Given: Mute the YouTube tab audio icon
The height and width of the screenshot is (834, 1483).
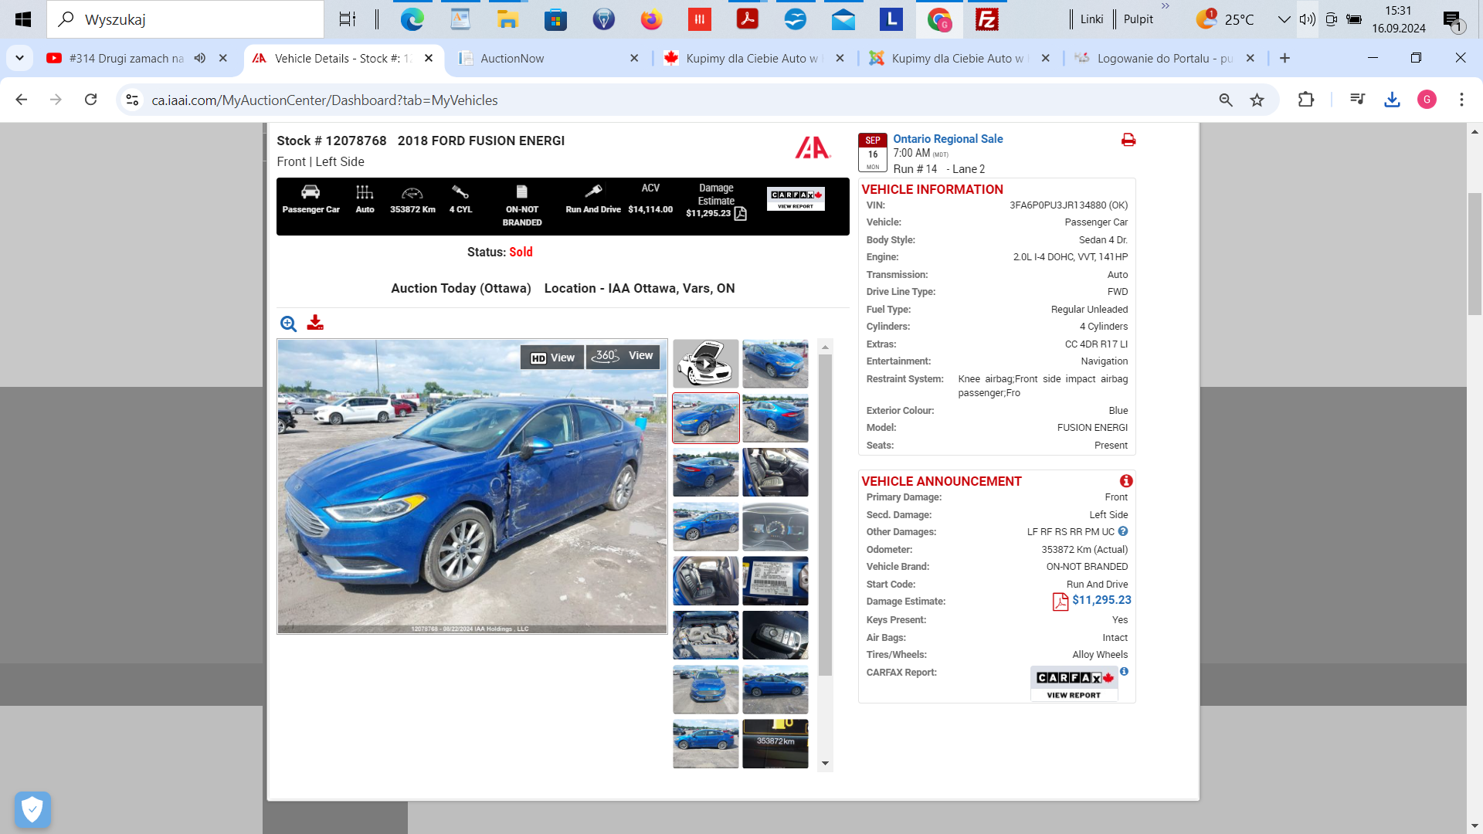Looking at the screenshot, I should pos(200,58).
